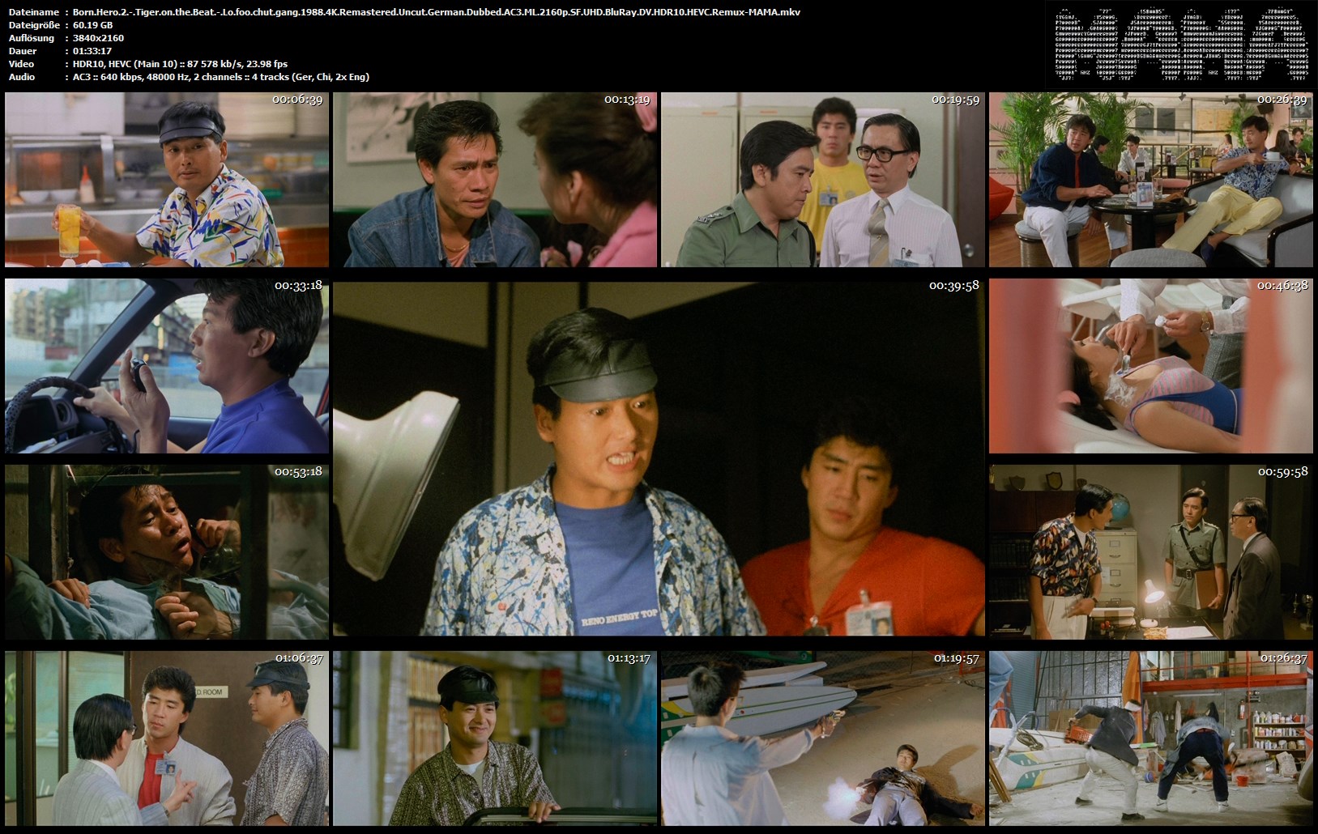Image resolution: width=1318 pixels, height=834 pixels.
Task: Select the Audio label in the header
Action: click(x=22, y=77)
